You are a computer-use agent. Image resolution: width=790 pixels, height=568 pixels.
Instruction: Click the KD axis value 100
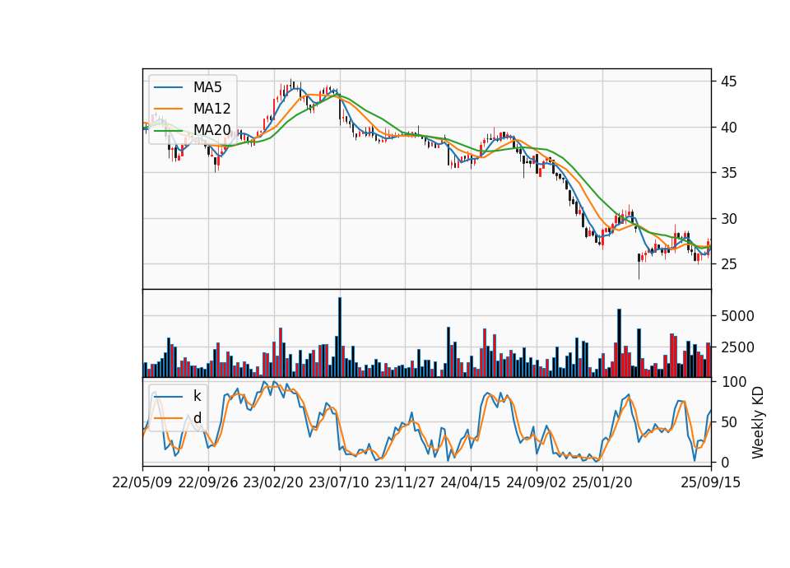[734, 382]
